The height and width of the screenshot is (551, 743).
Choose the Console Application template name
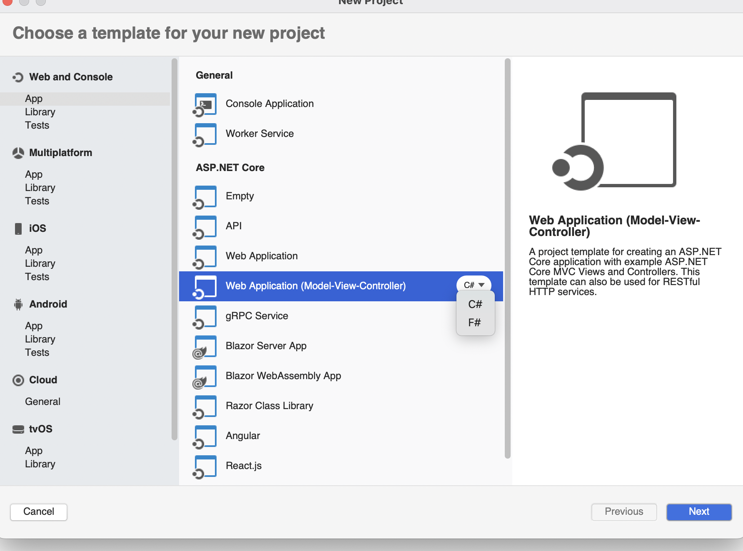(x=269, y=104)
